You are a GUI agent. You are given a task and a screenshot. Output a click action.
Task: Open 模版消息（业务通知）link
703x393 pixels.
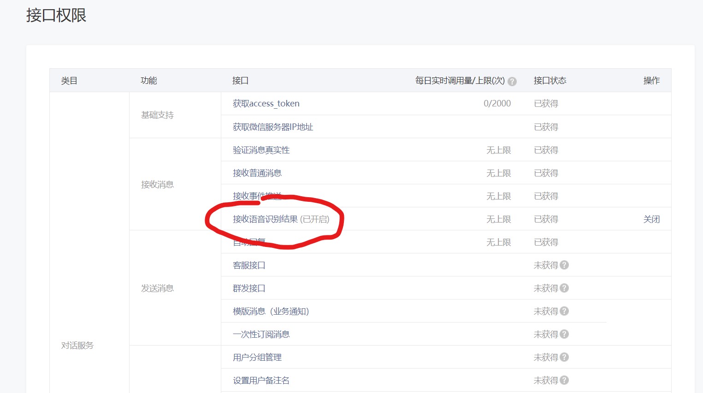[x=271, y=311]
